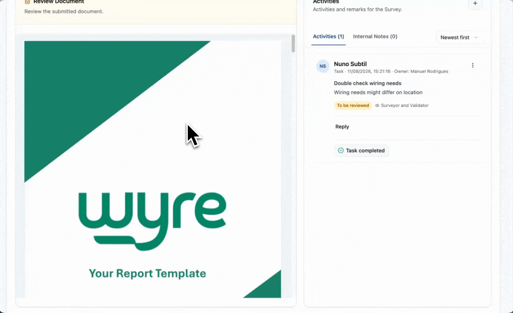Switch to the Activities (1) tab
This screenshot has width=513, height=313.
pos(328,37)
